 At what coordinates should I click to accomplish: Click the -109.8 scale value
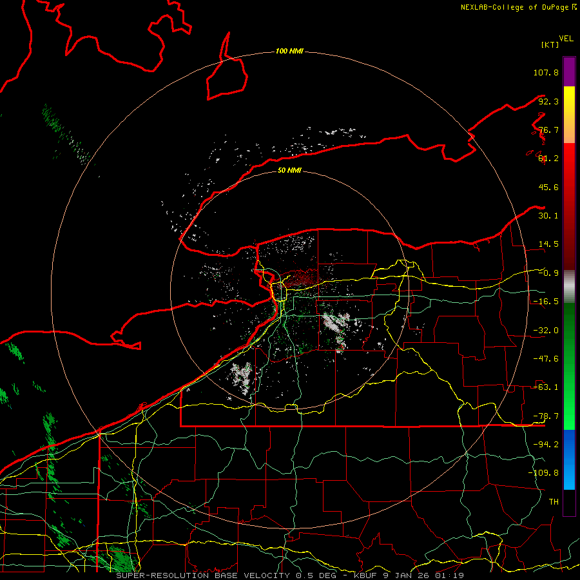543,473
